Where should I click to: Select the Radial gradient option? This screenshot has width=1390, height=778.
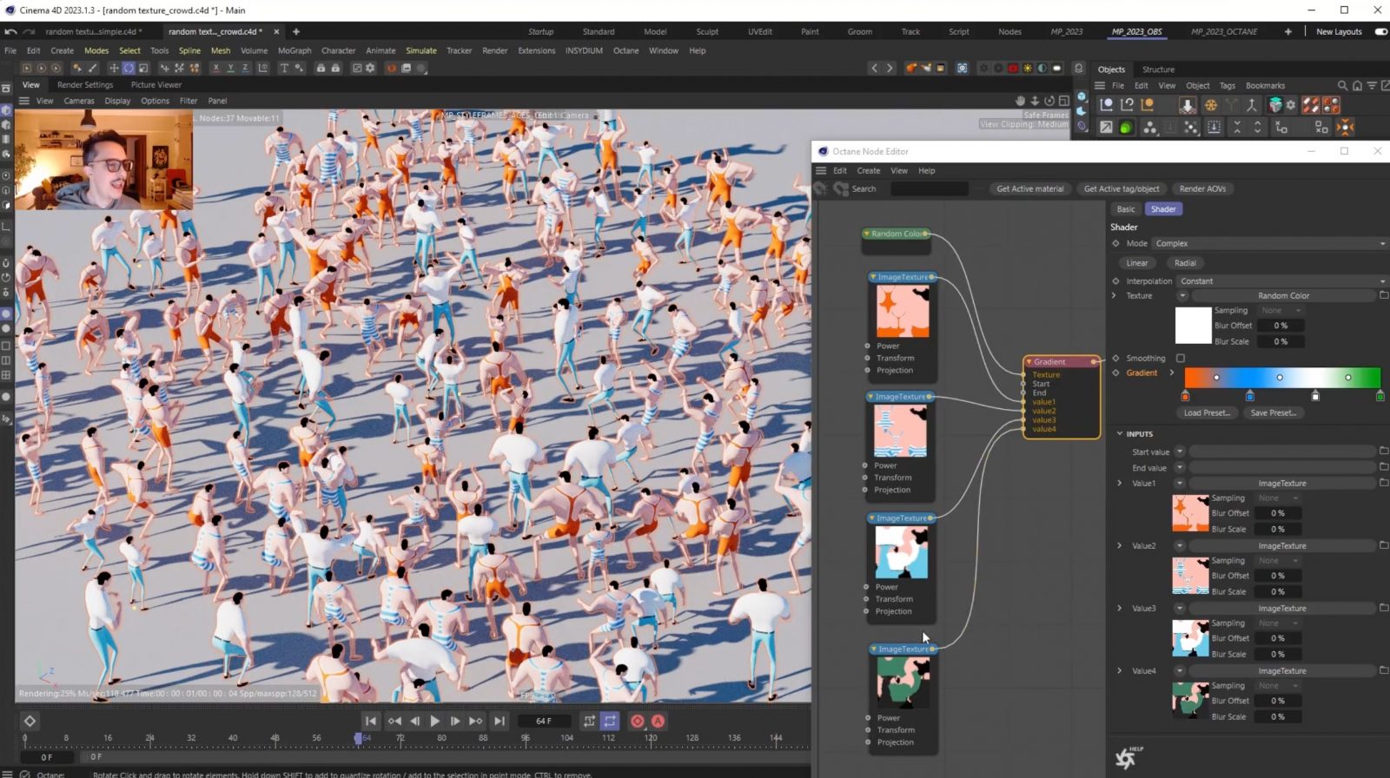1185,263
